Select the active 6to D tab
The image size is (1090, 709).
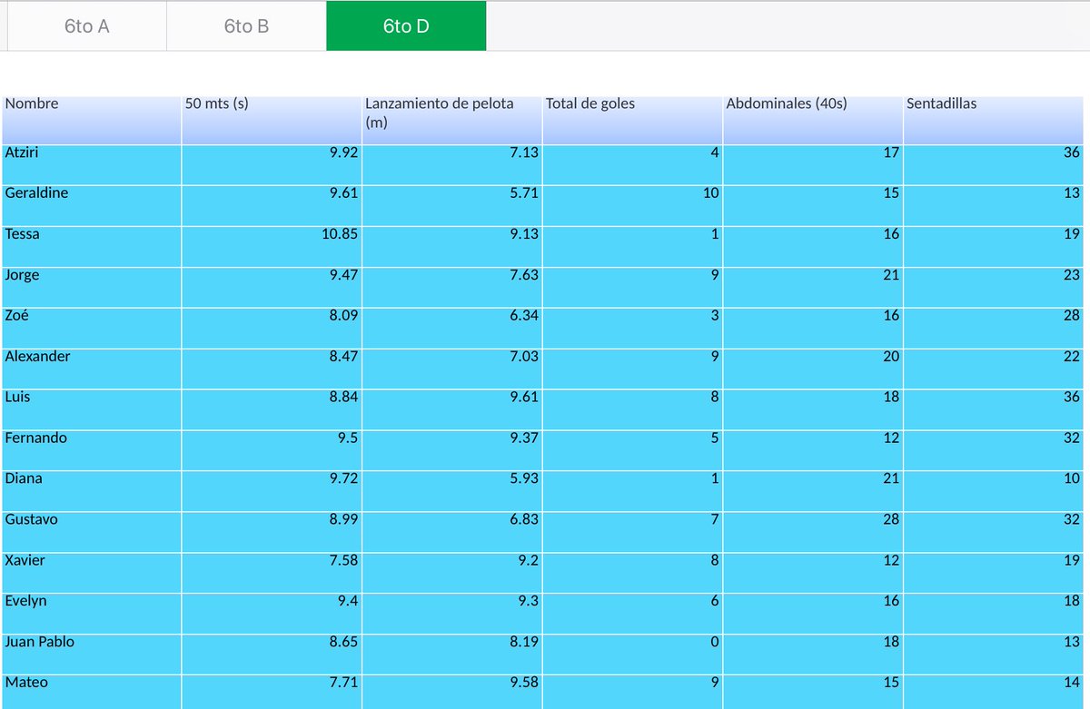pyautogui.click(x=406, y=26)
